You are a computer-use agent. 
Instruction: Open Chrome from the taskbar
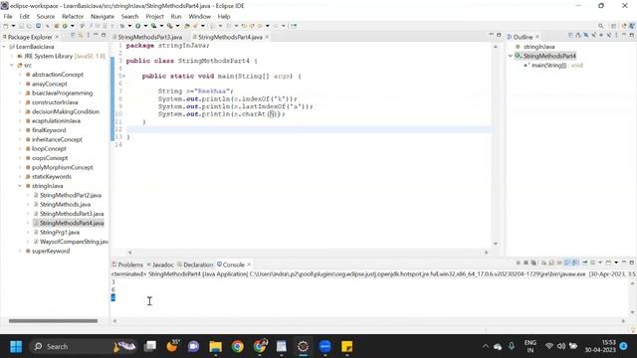point(238,347)
